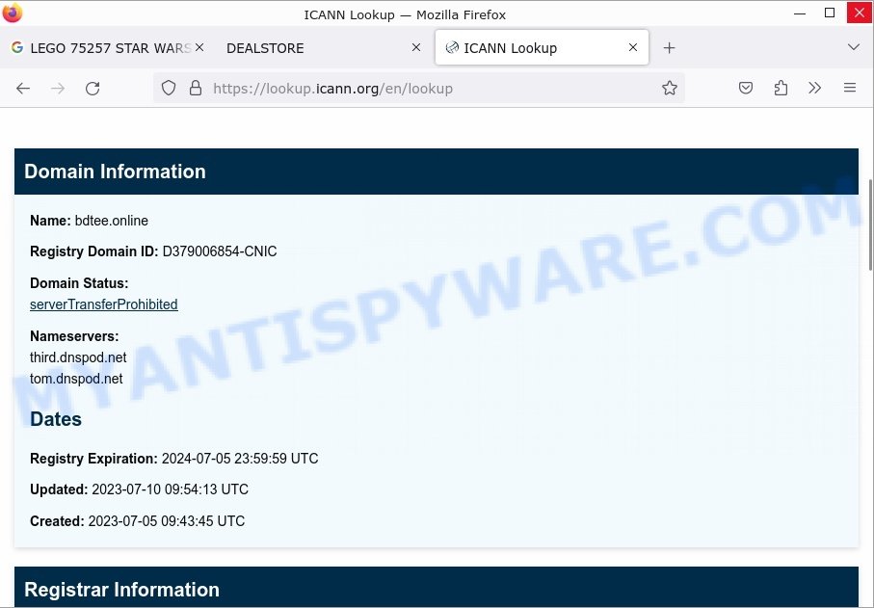Open Firefox application hamburger menu
This screenshot has width=874, height=608.
tap(850, 88)
